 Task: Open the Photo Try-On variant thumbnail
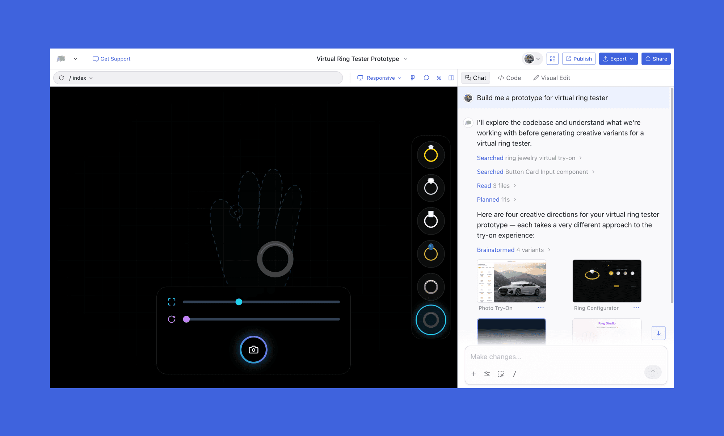pyautogui.click(x=511, y=281)
